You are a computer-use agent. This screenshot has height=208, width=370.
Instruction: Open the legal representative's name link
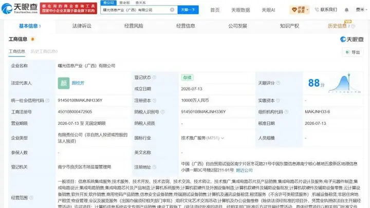[x=78, y=83]
